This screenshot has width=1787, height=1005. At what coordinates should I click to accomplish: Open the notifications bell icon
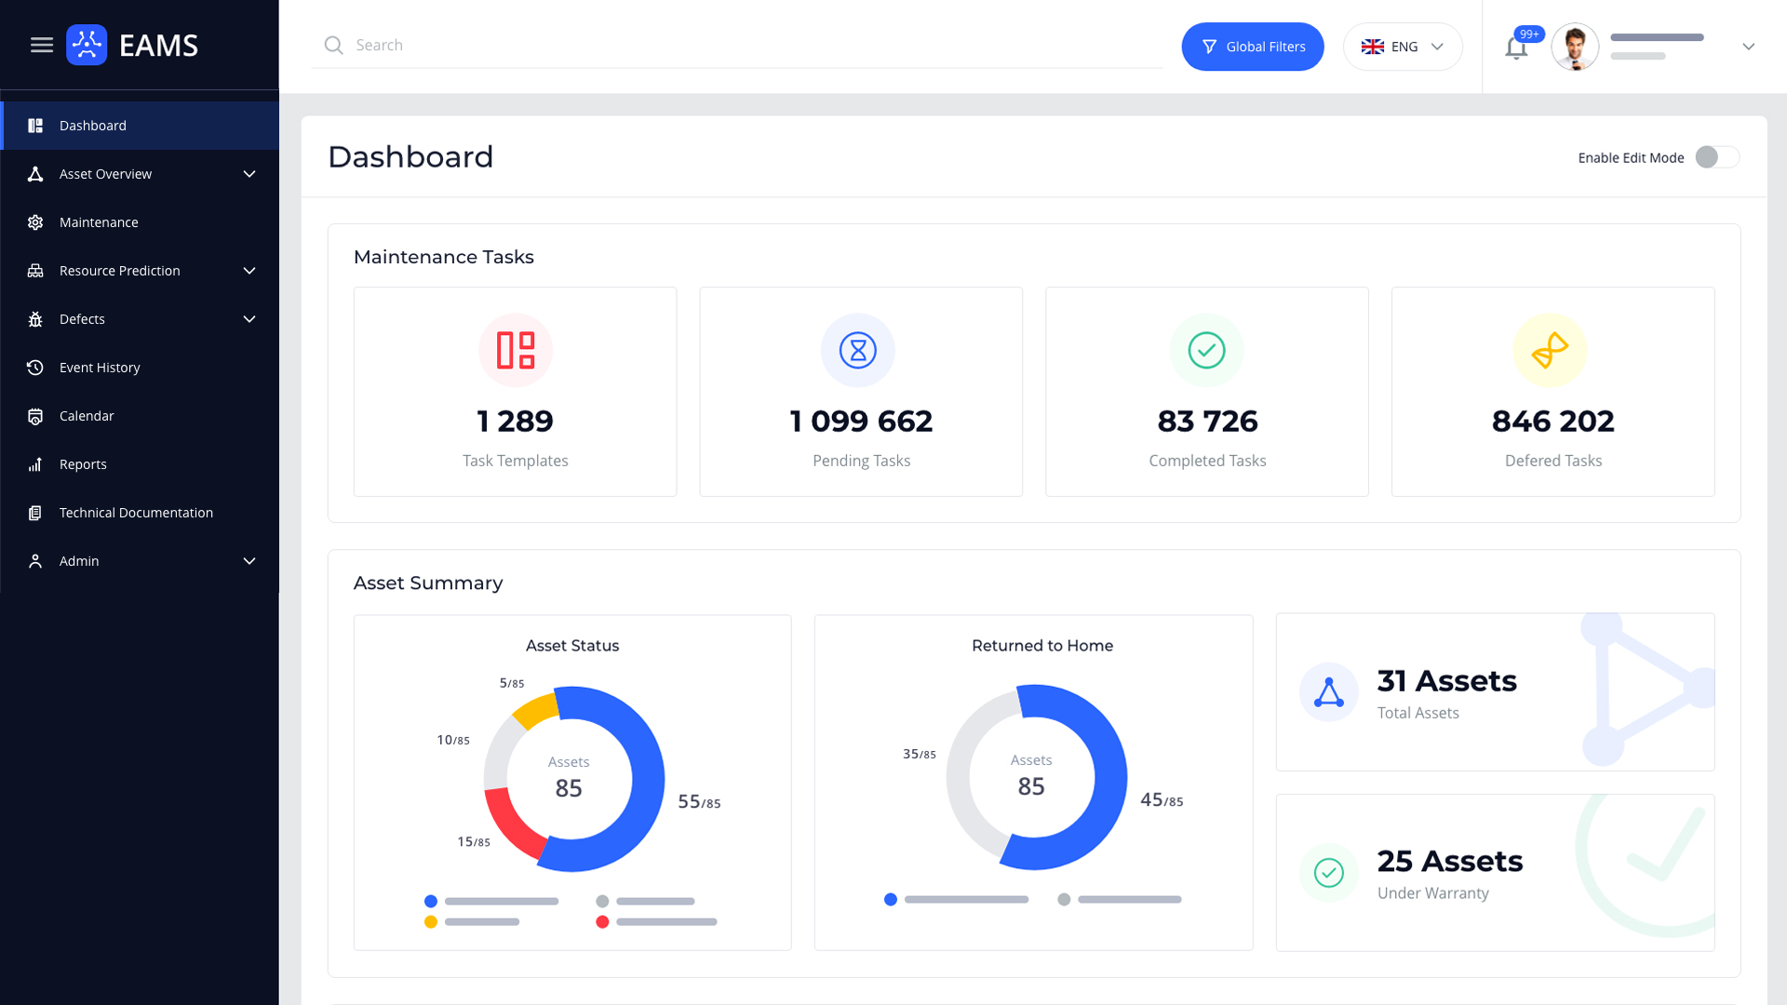[1516, 48]
